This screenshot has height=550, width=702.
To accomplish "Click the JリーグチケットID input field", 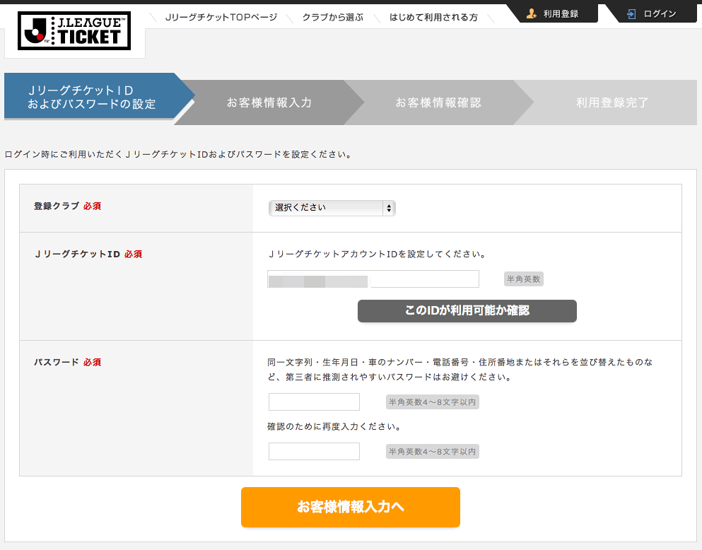I will click(373, 279).
